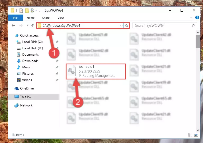Select Network in the navigation pane
The image size is (203, 143).
26,105
